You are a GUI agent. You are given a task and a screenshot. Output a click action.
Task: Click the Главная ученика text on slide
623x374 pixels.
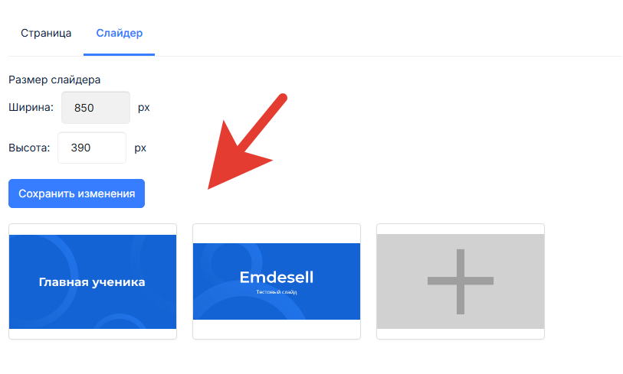[x=92, y=282]
